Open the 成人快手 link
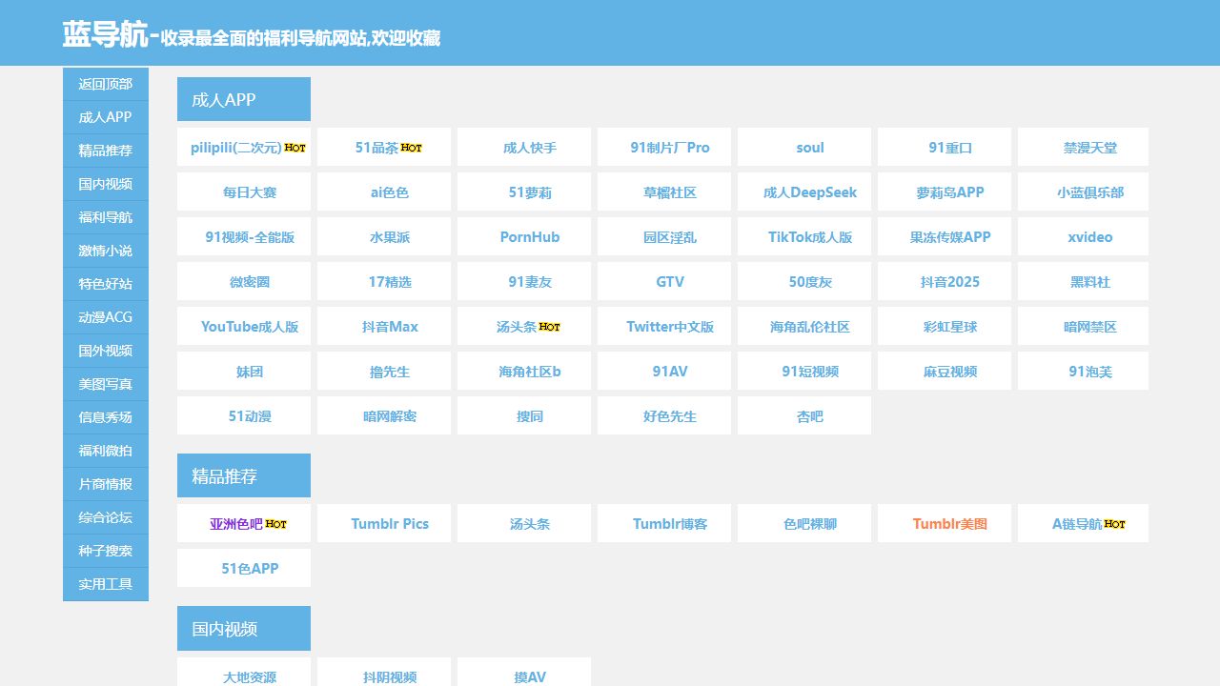Viewport: 1220px width, 686px height. click(530, 148)
